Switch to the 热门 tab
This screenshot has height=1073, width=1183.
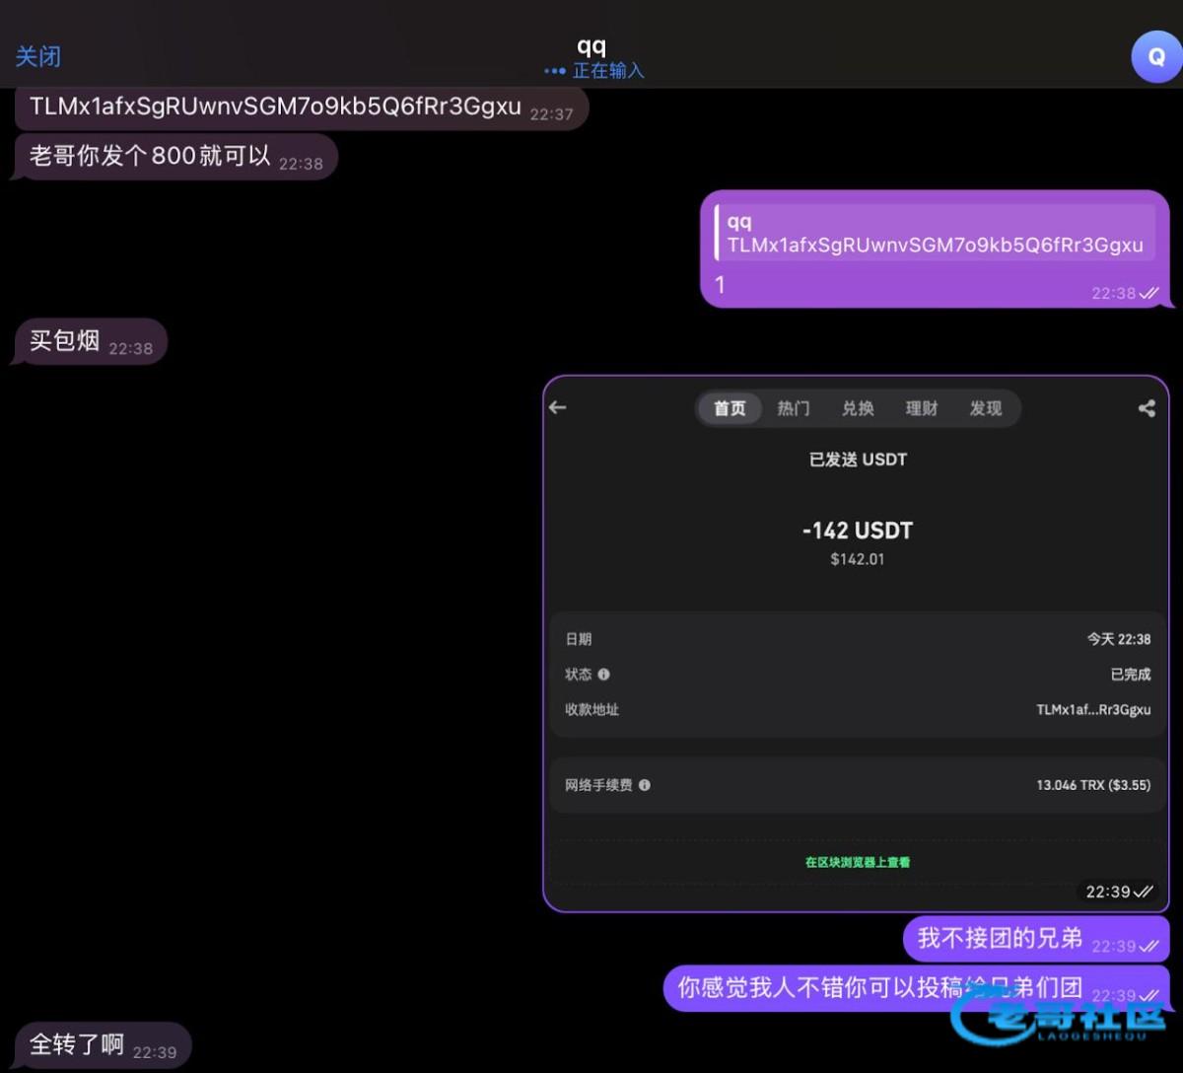coord(794,408)
